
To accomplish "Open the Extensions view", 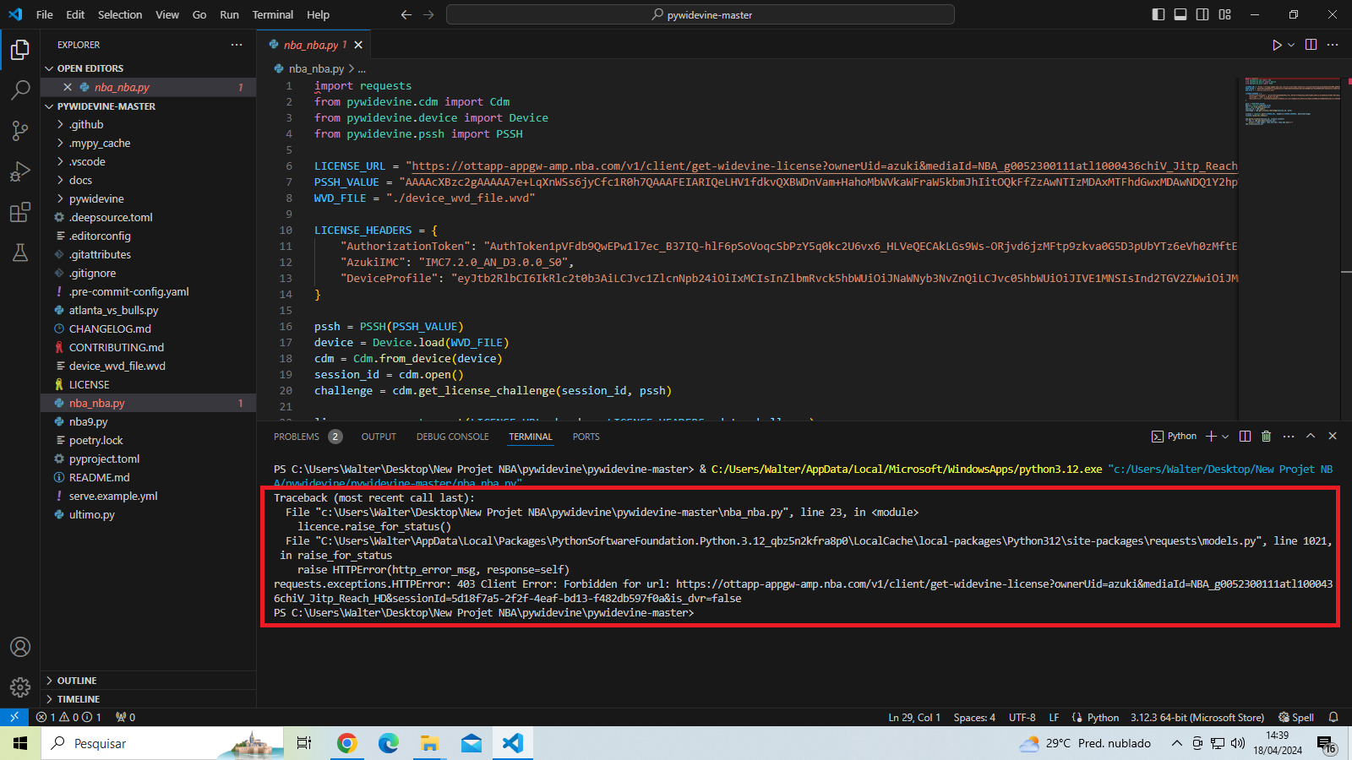I will click(x=20, y=213).
